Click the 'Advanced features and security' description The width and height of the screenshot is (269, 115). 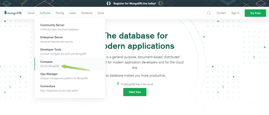click(x=57, y=42)
